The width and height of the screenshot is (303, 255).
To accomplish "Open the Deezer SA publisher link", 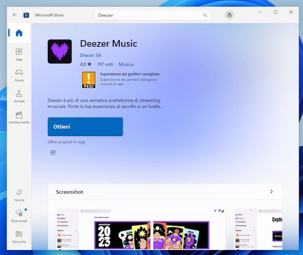I will [x=90, y=55].
